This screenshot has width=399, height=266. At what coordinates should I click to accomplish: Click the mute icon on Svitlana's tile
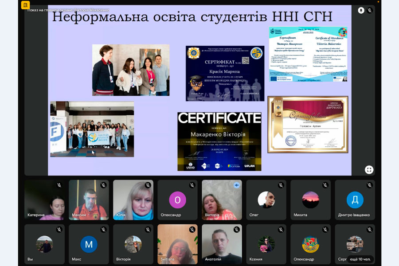[x=192, y=230]
